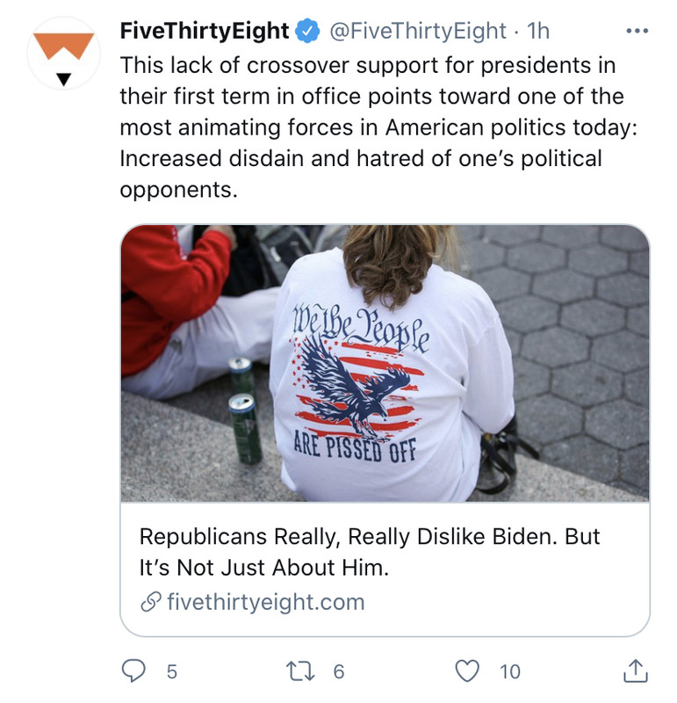The image size is (677, 703).
Task: Click the reply count 5
Action: tap(171, 672)
